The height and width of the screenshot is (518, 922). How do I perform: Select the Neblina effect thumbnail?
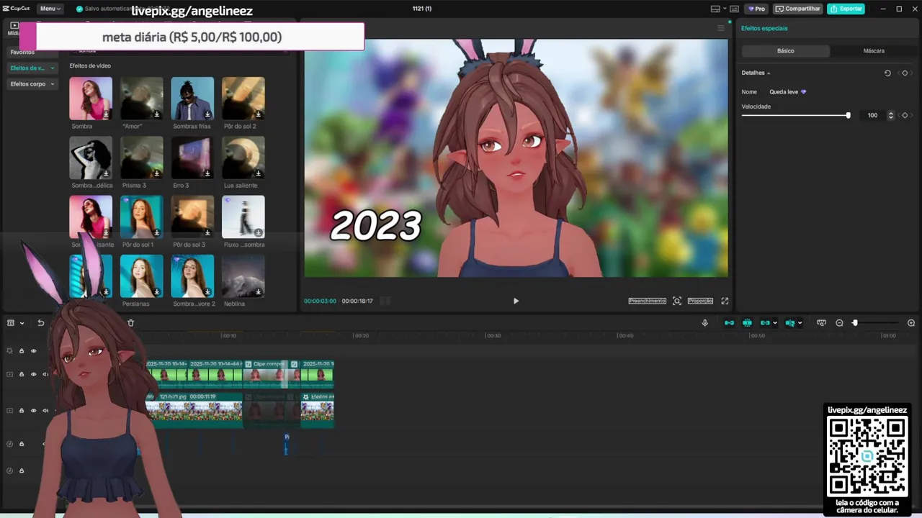[x=243, y=276]
